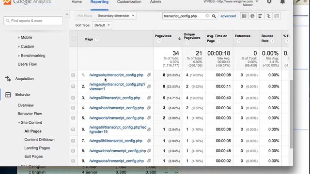Open Landing Pages report

pos(37,148)
